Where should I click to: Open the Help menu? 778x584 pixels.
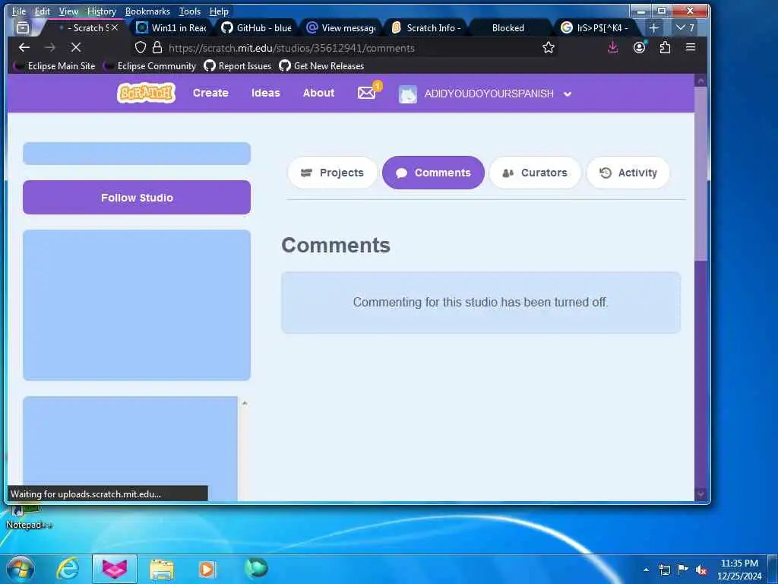tap(219, 11)
